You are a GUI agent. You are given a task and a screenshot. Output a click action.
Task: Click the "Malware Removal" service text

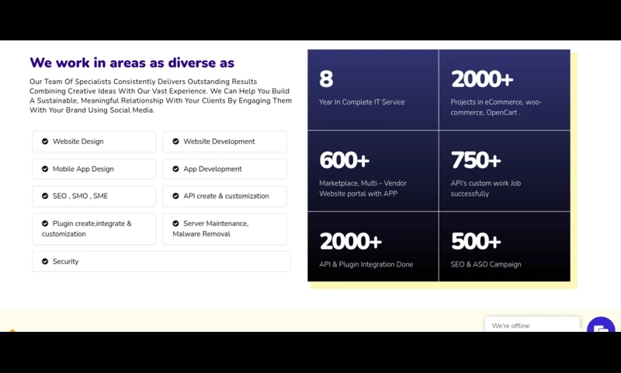tap(201, 234)
